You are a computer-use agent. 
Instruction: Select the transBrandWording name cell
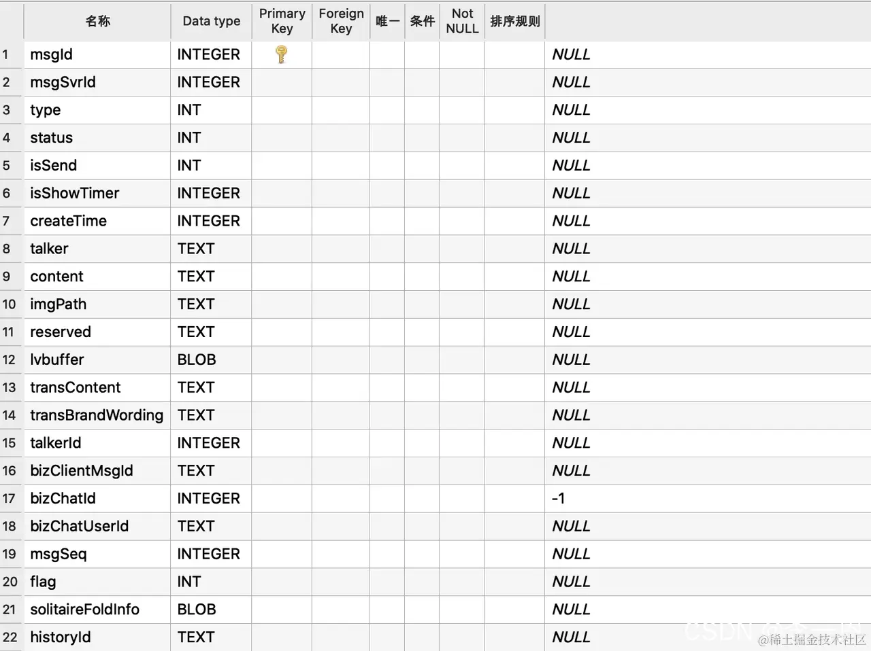[x=97, y=415]
